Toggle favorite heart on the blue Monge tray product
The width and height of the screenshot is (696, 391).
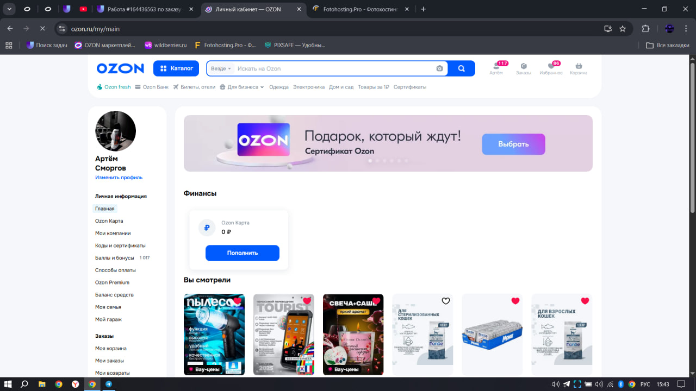[x=515, y=301]
